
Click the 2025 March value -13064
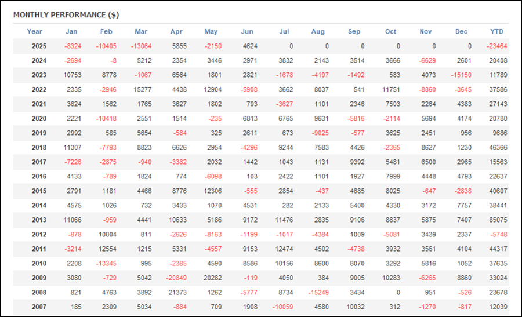(141, 46)
